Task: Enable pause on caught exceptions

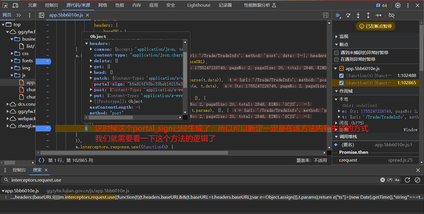Action: pyautogui.click(x=336, y=59)
